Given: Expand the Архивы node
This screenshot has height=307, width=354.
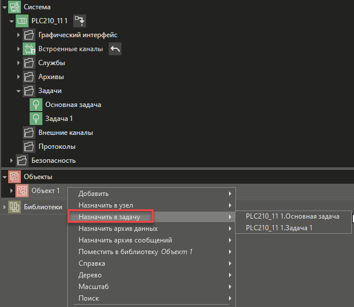Looking at the screenshot, I should pyautogui.click(x=19, y=77).
